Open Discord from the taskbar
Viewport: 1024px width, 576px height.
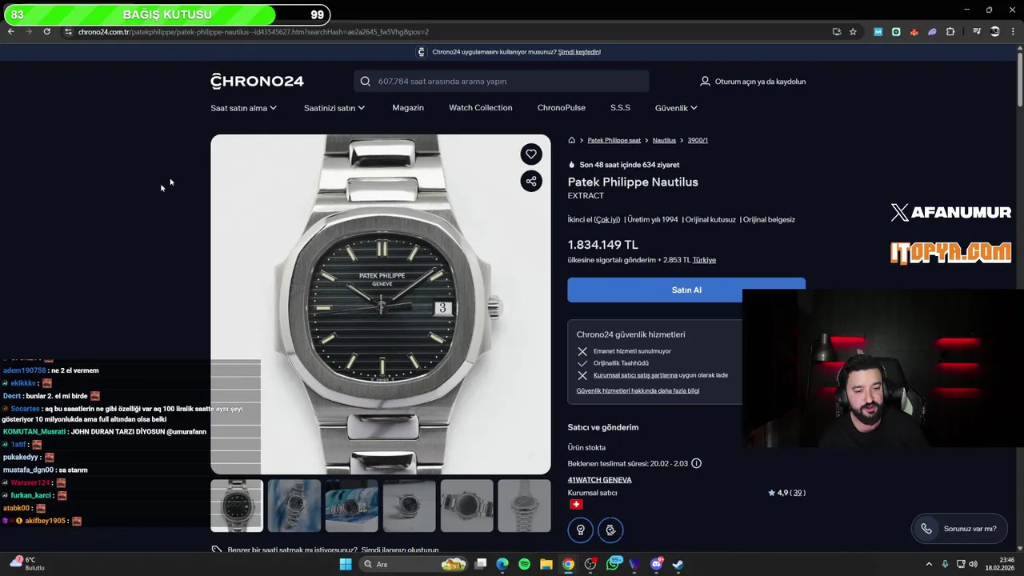coord(657,564)
